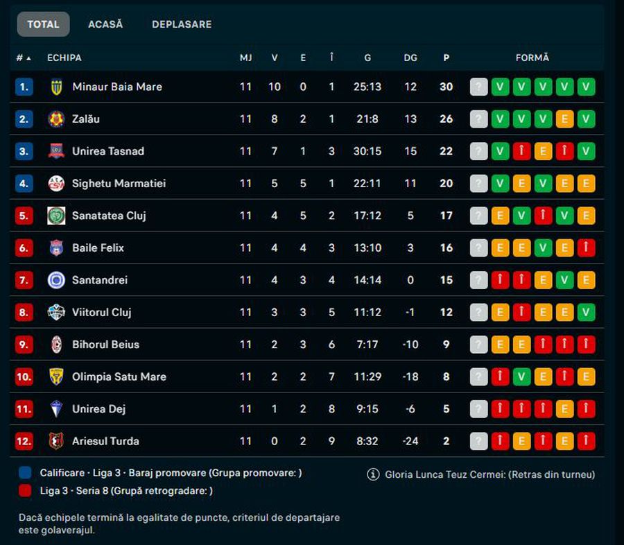Viewport: 624px width, 545px height.
Task: Click the Olimpia Satu Mare team name
Action: [x=118, y=377]
